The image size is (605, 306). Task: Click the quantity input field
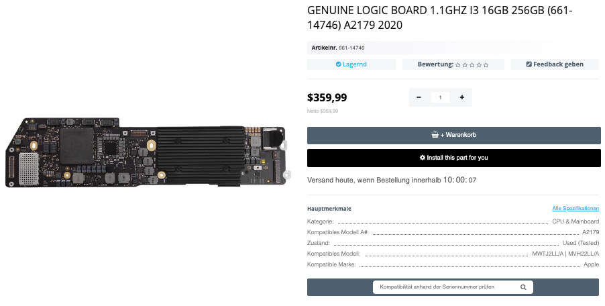[x=440, y=97]
